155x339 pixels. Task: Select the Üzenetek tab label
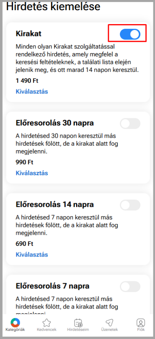coord(109,330)
